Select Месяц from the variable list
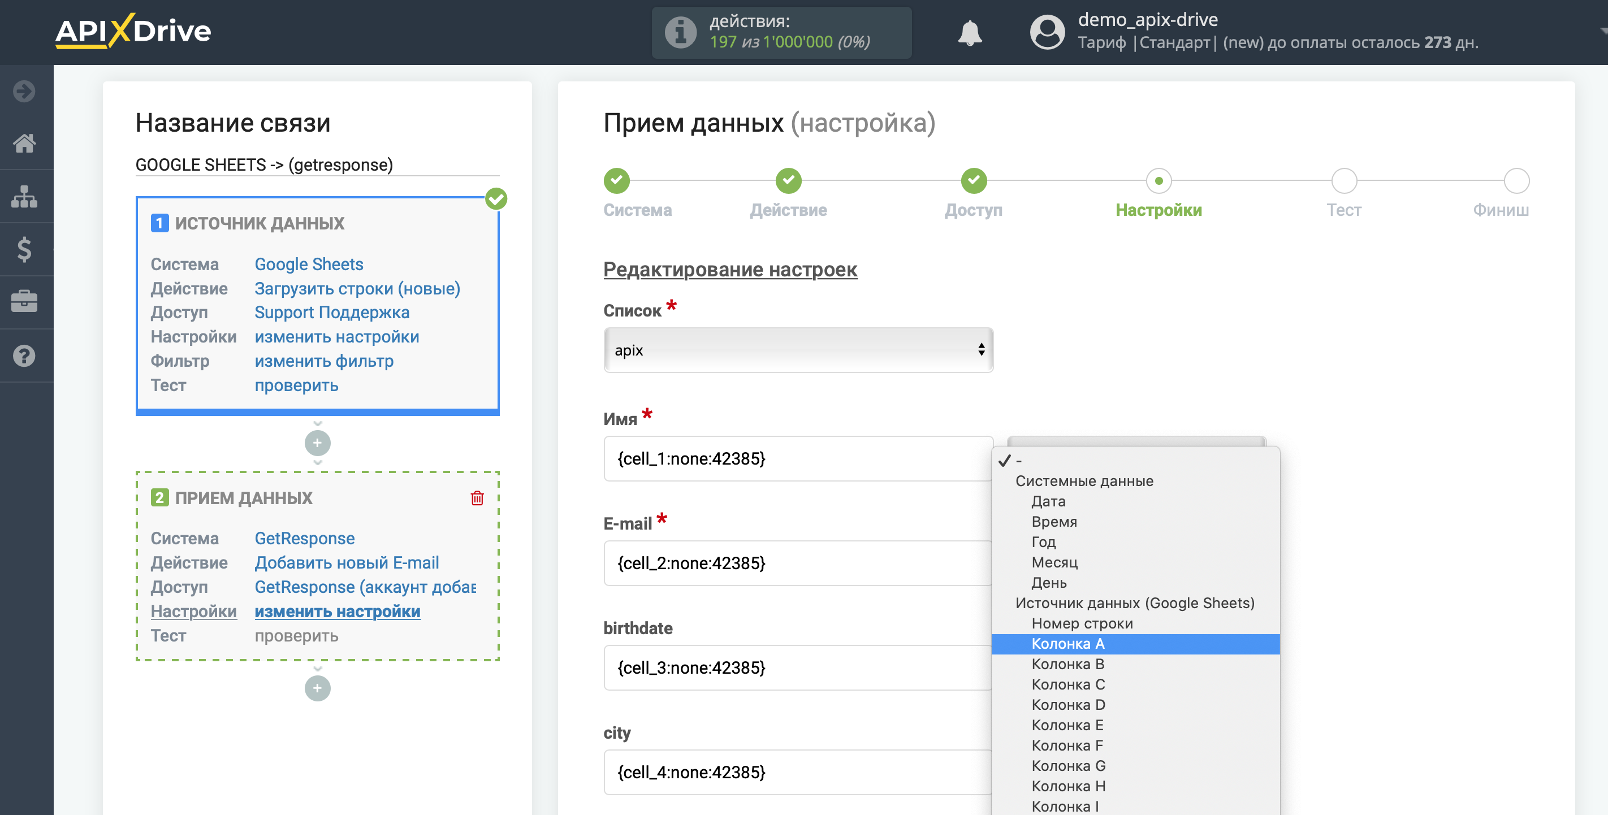Image resolution: width=1608 pixels, height=815 pixels. point(1135,562)
